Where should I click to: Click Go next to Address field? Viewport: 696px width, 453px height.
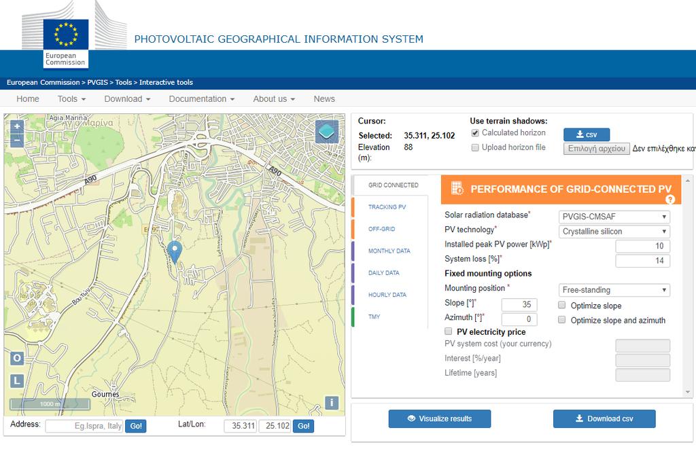[136, 426]
